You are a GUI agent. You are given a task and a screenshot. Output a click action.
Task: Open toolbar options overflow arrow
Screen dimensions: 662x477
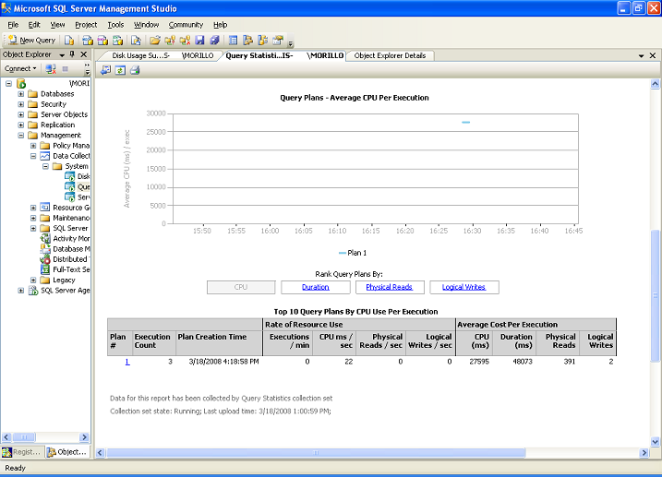tap(291, 42)
